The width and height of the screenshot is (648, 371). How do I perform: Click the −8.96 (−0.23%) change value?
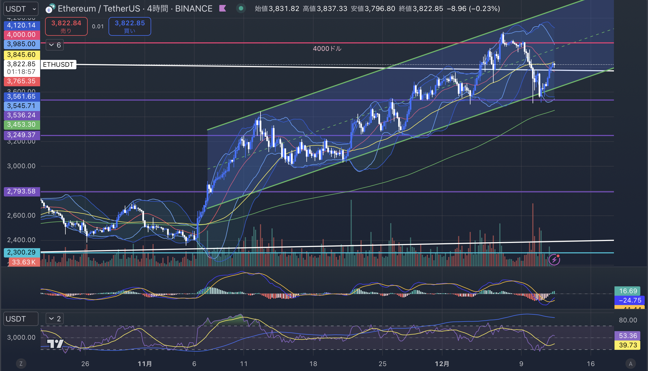(473, 9)
